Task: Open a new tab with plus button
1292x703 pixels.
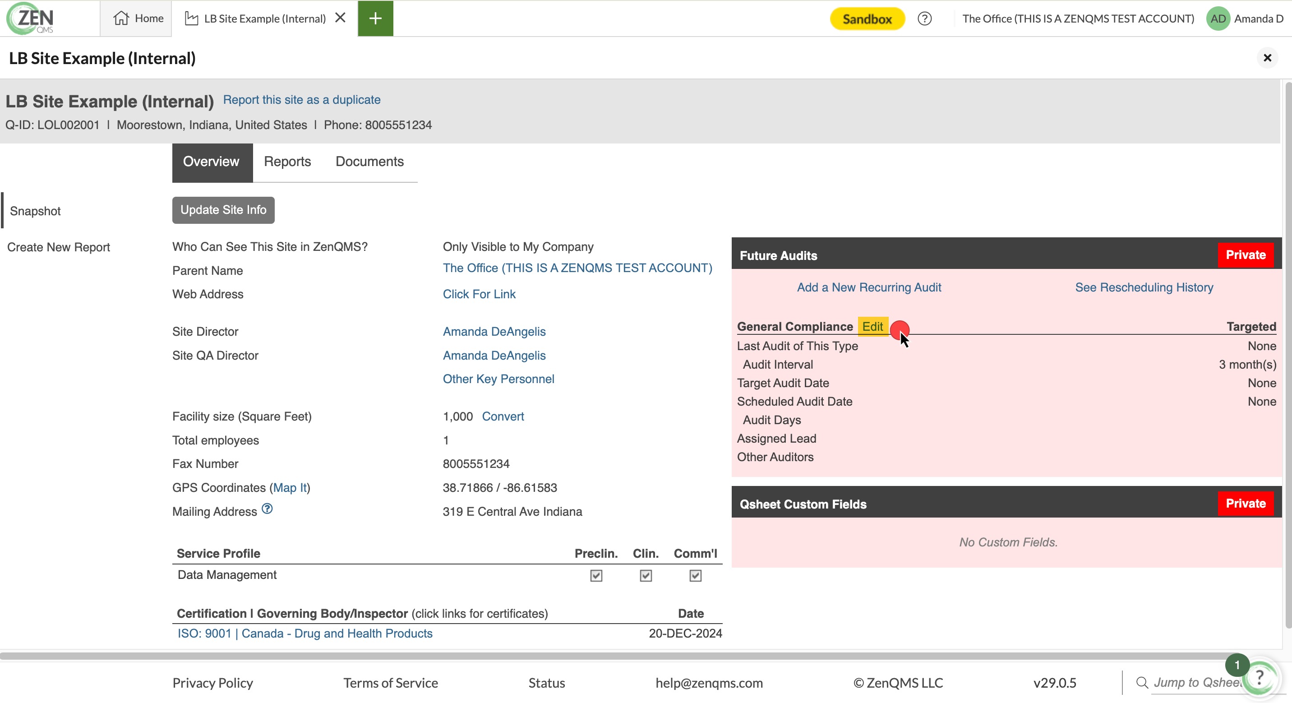Action: point(375,18)
